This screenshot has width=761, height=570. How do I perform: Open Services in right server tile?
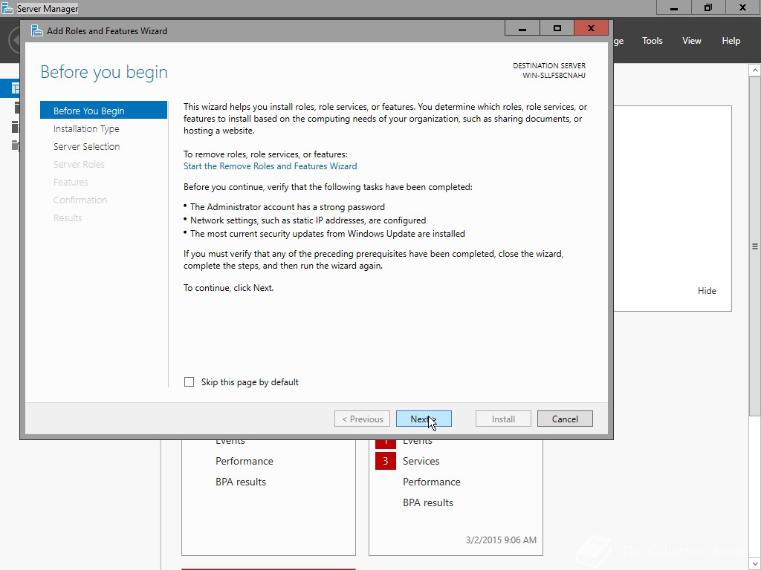pyautogui.click(x=421, y=461)
